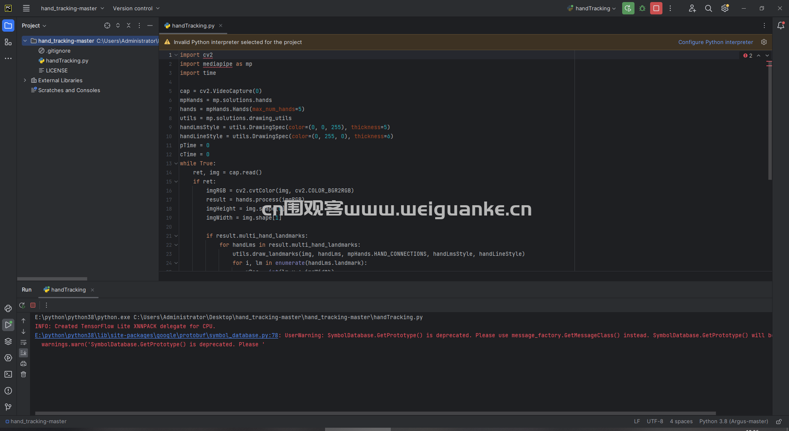Open Run panel more options
This screenshot has width=789, height=431.
click(x=46, y=305)
